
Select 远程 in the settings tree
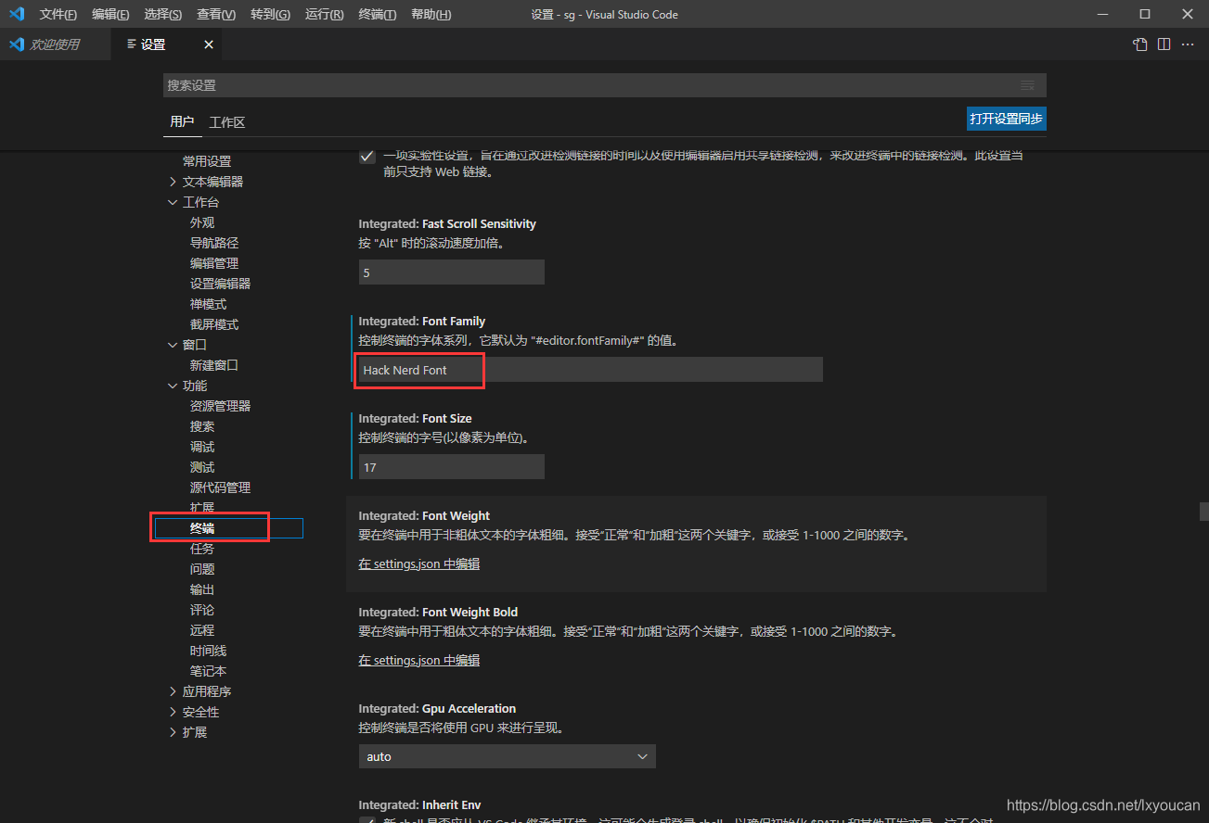(x=202, y=630)
